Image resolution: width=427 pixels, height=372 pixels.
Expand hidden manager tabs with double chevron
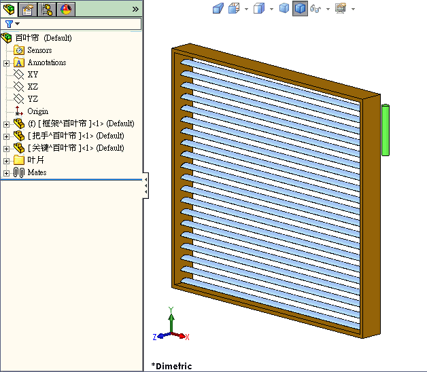click(x=135, y=10)
